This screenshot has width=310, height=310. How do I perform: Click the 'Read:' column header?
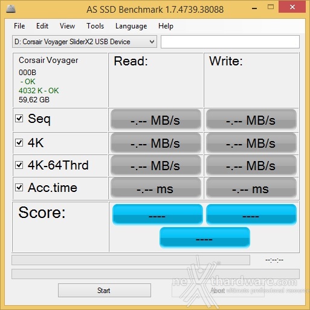pyautogui.click(x=131, y=61)
